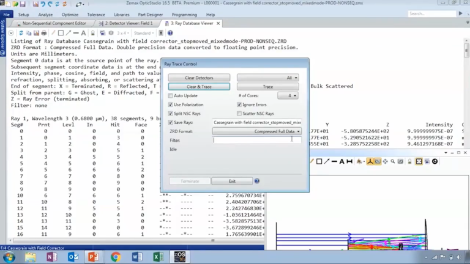Toggle the rotation axes icon in the layout toolbar
This screenshot has width=470, height=264.
tap(370, 161)
